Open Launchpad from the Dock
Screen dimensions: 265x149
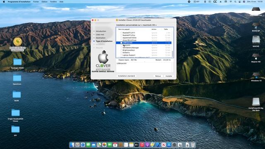click(x=77, y=145)
